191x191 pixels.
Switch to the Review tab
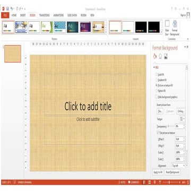(83, 15)
